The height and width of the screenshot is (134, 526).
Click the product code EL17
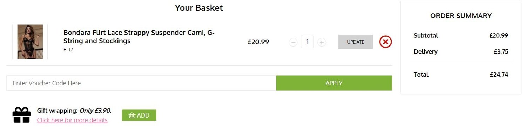[x=68, y=50]
